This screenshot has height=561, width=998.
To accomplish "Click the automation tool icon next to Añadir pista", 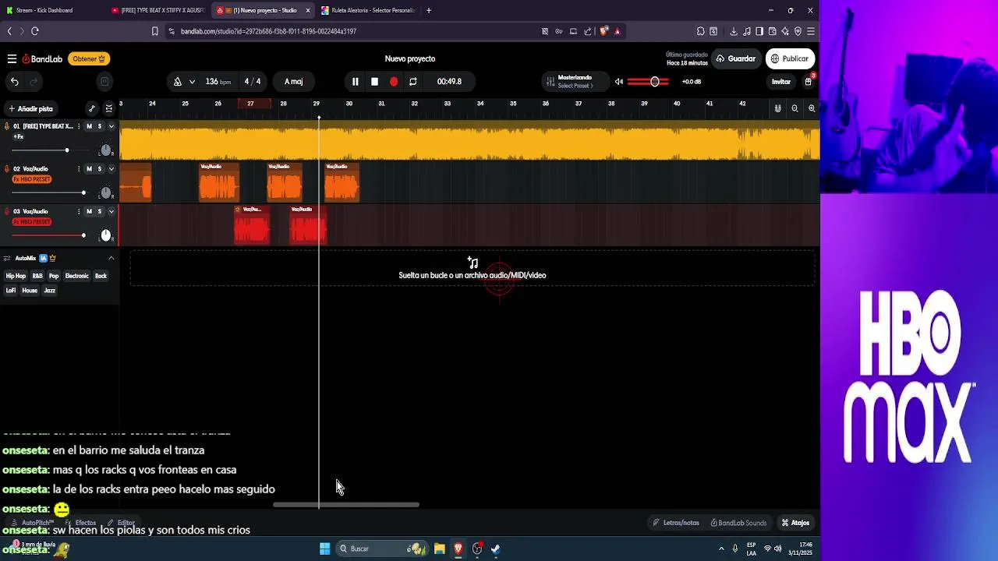I will pos(92,108).
